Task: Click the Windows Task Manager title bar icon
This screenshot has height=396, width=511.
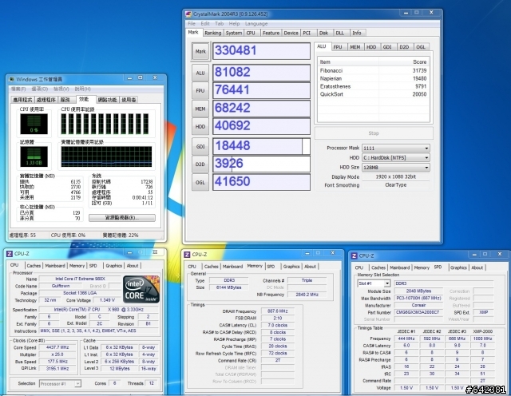Action: click(x=11, y=79)
